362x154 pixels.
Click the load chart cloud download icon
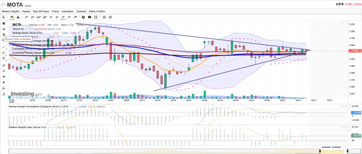click(x=110, y=17)
